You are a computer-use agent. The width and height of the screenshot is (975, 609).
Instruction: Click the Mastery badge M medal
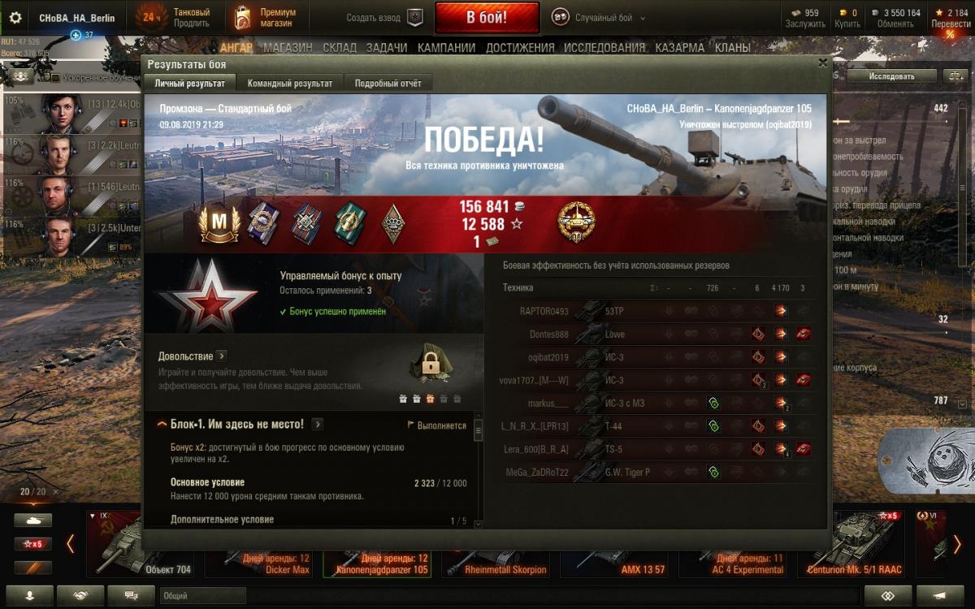pos(221,224)
